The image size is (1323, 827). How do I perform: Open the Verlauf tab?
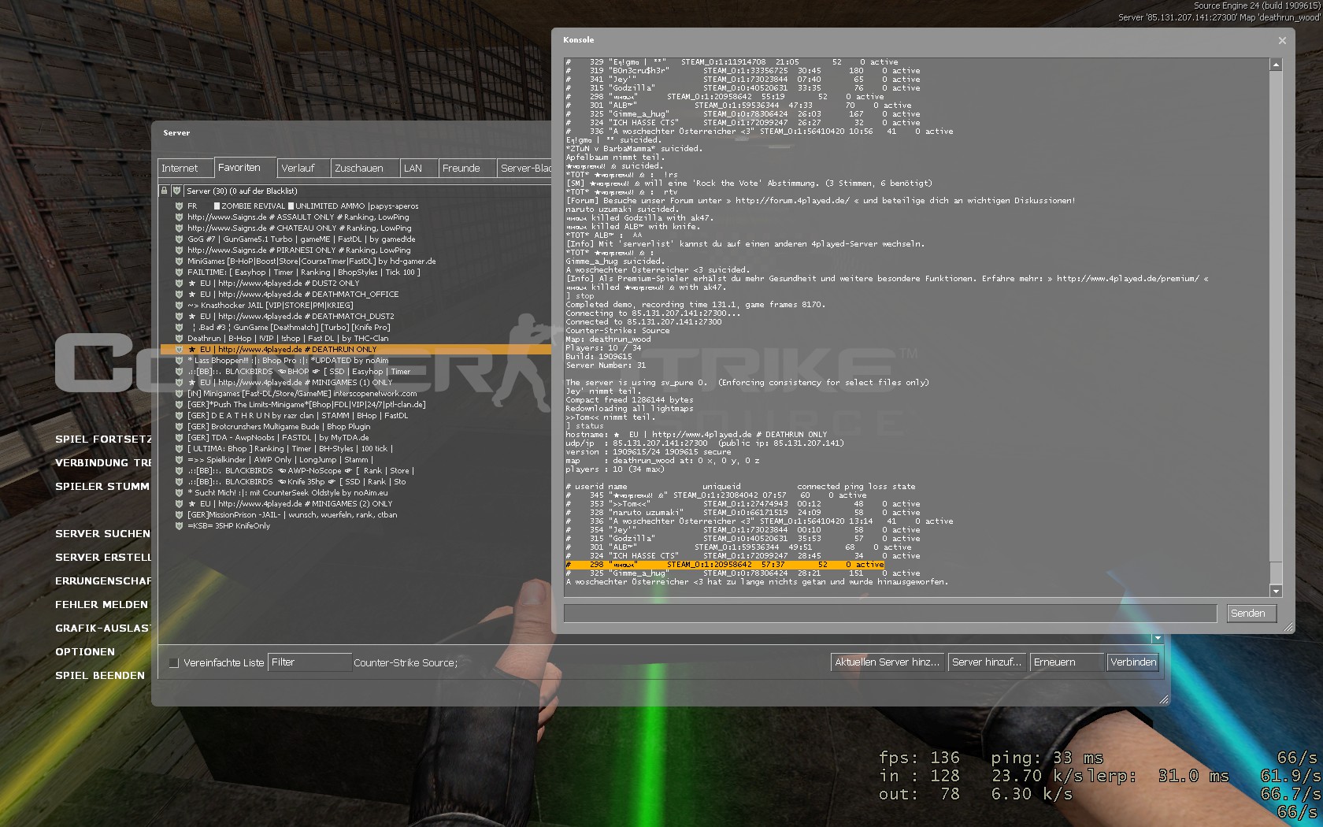[303, 168]
